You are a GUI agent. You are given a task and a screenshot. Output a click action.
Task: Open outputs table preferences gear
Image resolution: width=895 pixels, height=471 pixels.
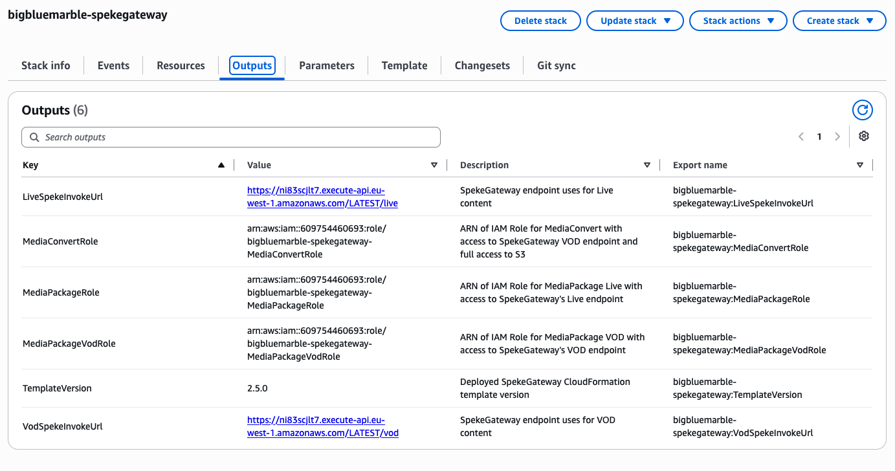pos(863,136)
